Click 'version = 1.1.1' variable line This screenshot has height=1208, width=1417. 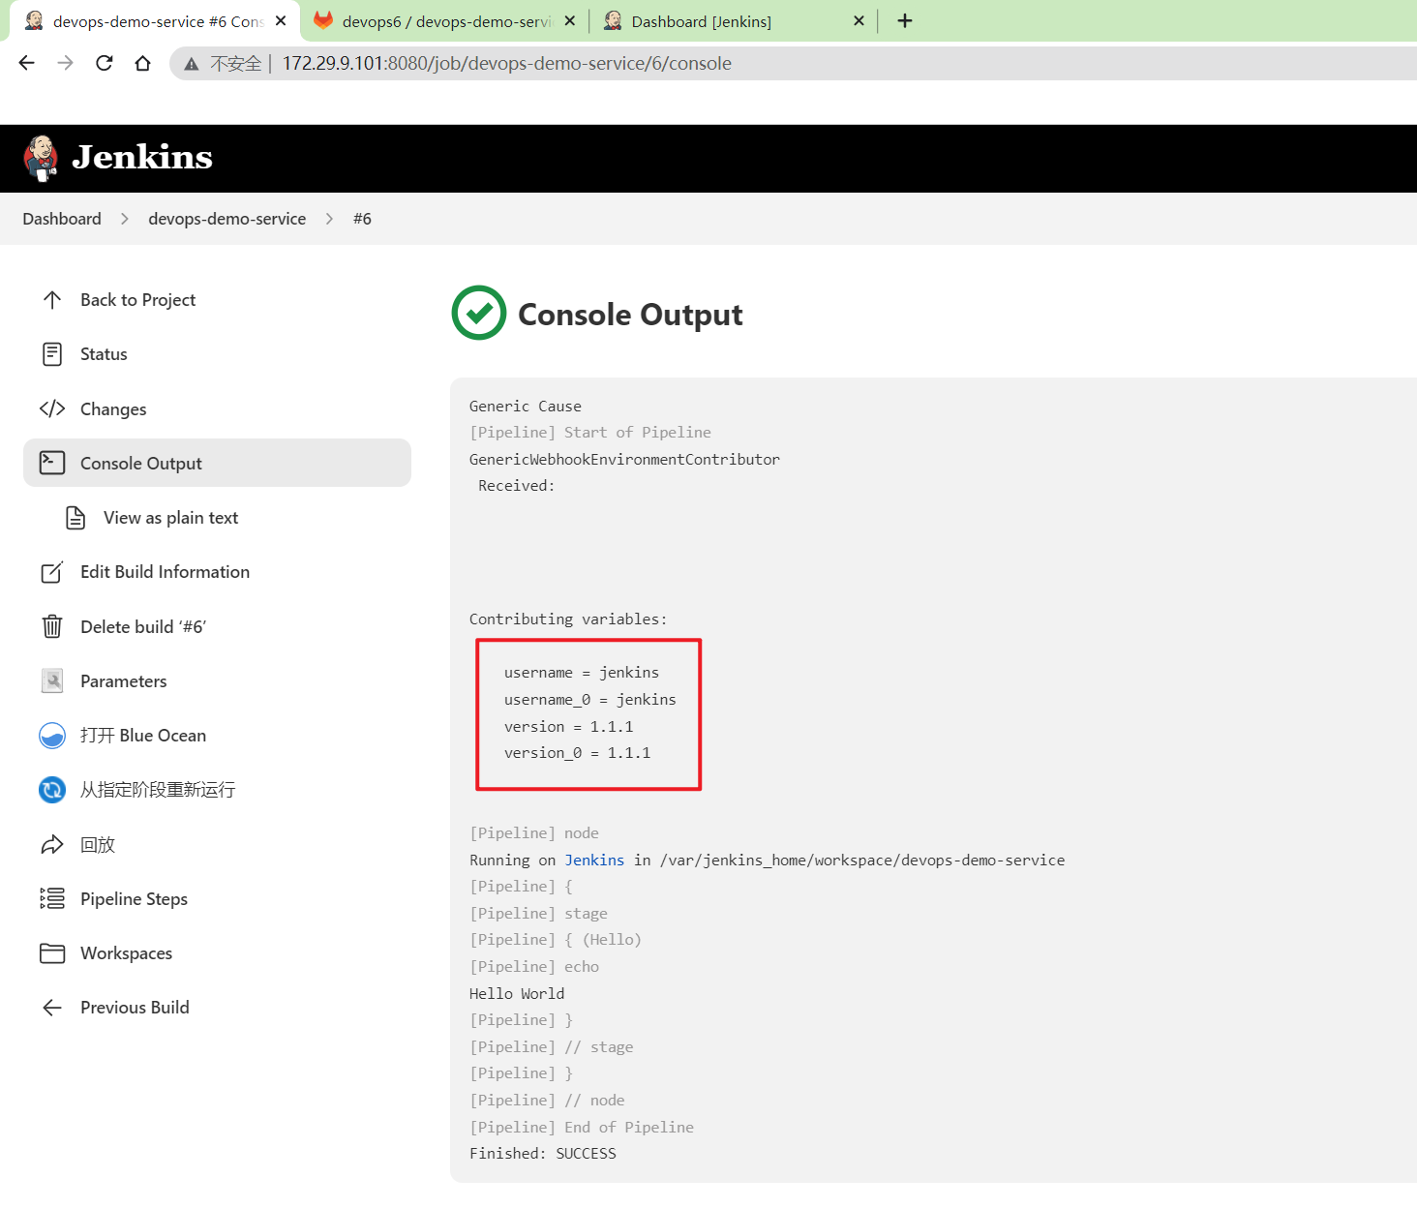(x=568, y=726)
